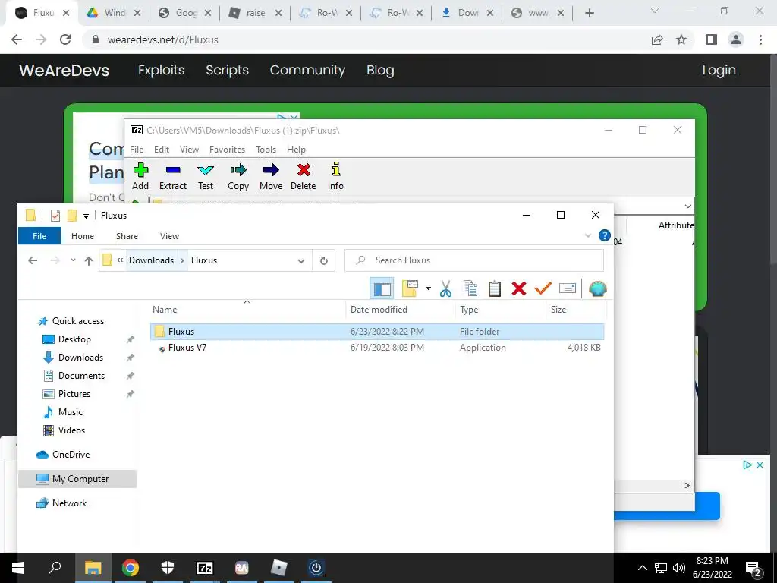
Task: Click the scissors Cut icon in Explorer
Action: point(445,288)
